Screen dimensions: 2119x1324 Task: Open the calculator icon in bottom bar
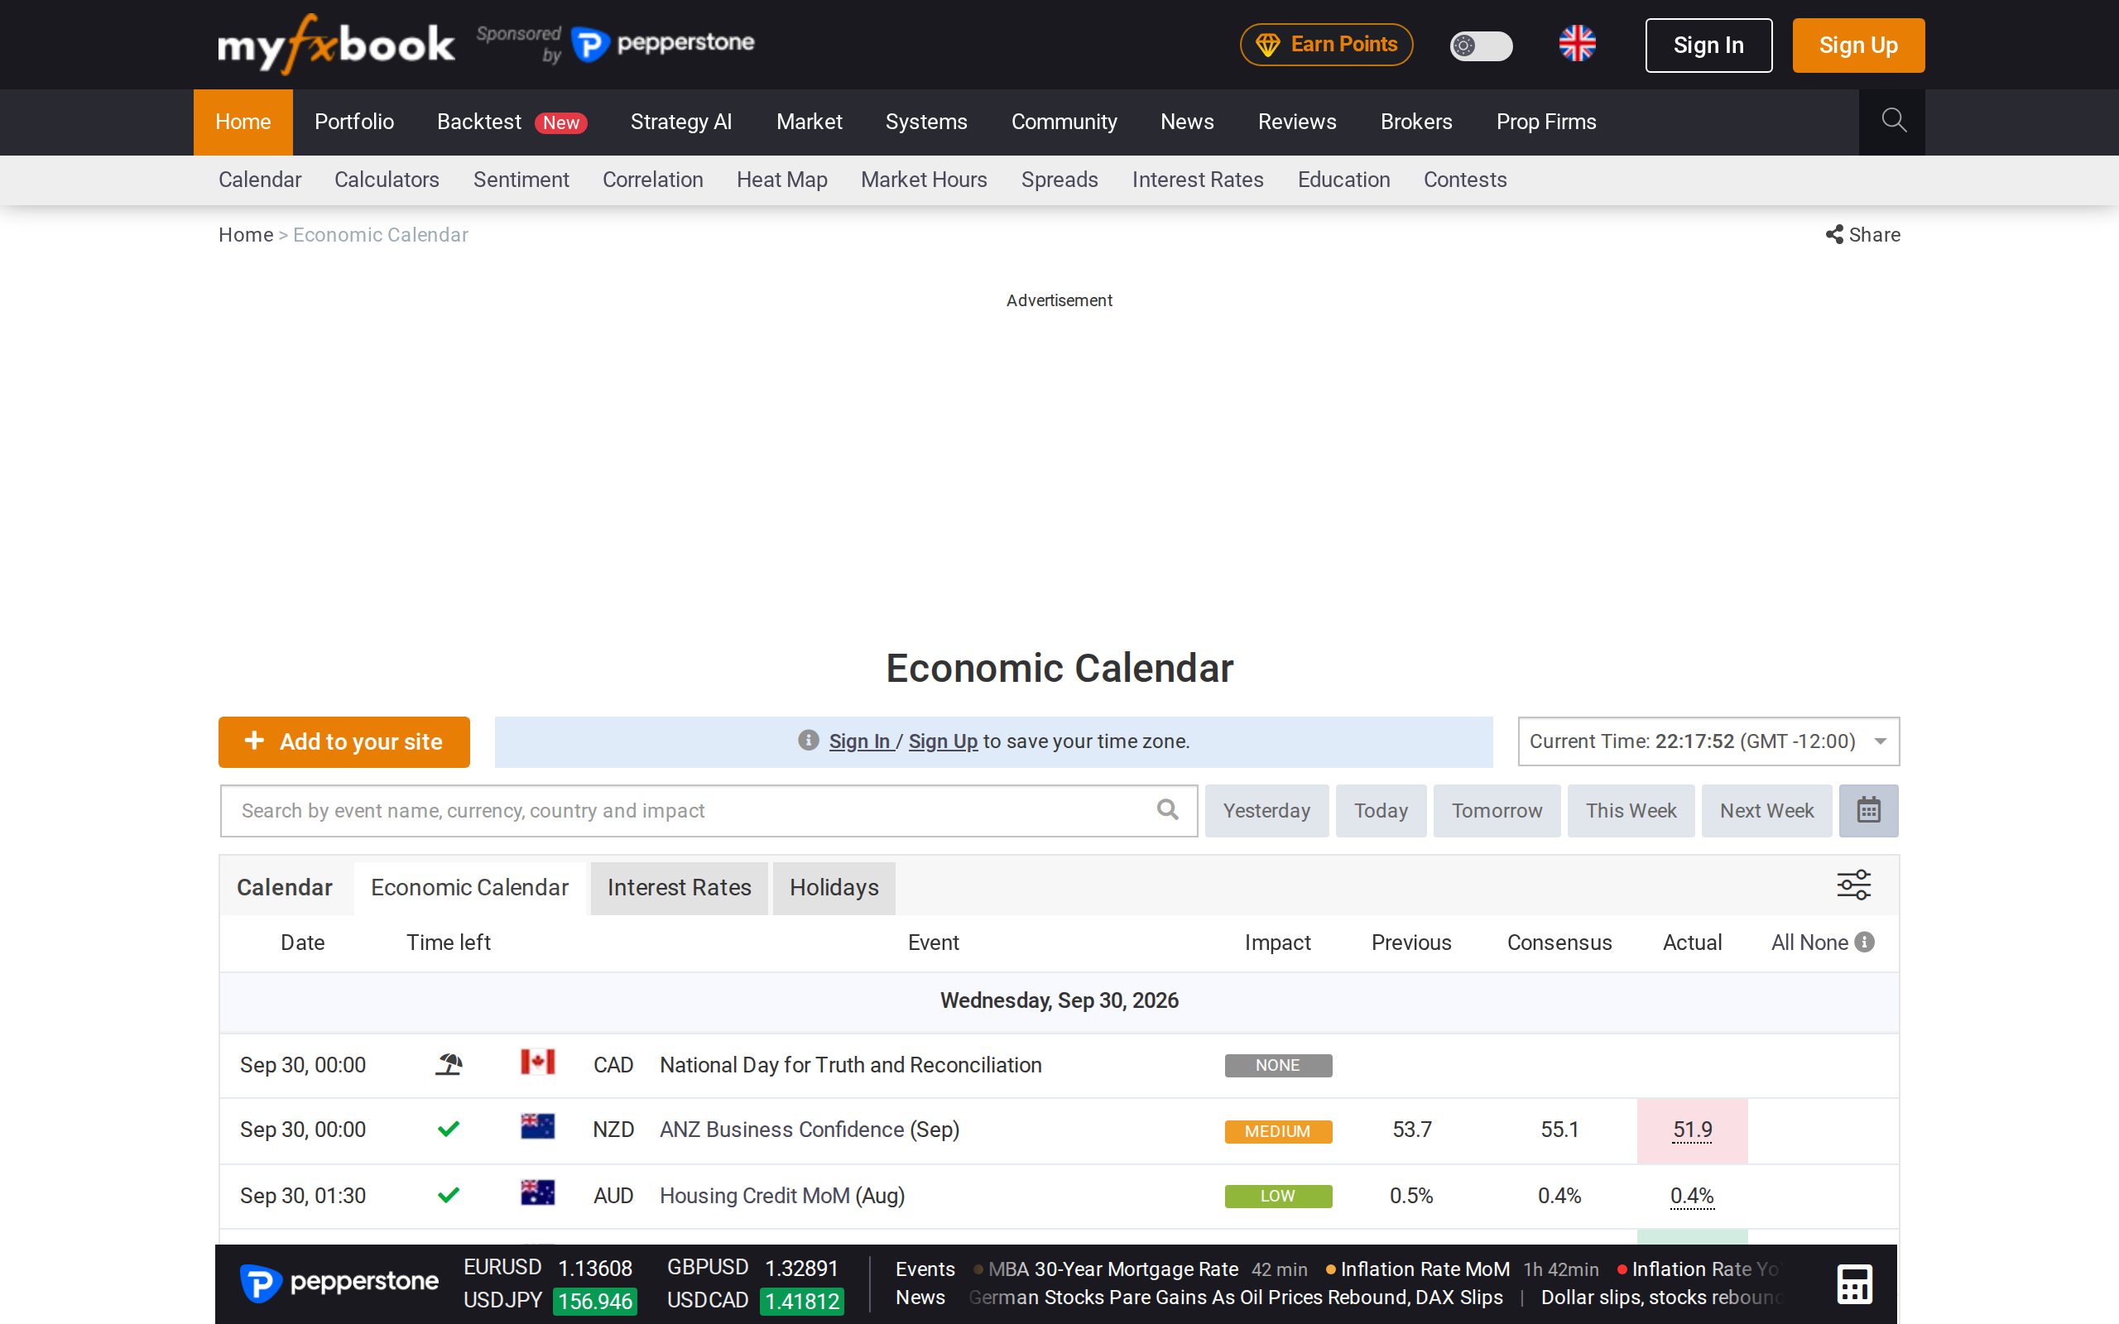point(1855,1284)
